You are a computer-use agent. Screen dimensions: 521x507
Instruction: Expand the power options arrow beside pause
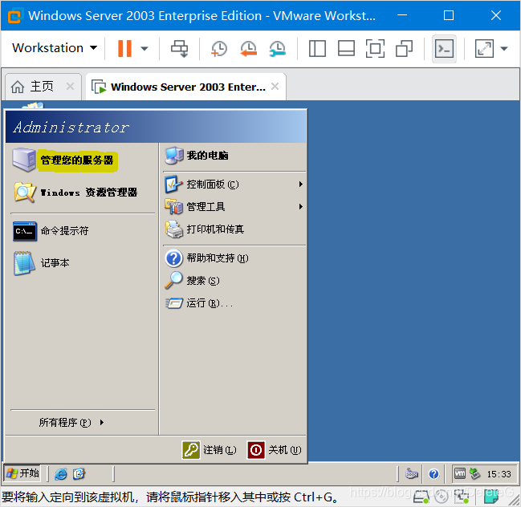(144, 48)
